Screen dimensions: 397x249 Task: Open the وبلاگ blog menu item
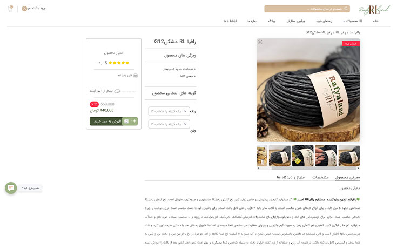(272, 21)
